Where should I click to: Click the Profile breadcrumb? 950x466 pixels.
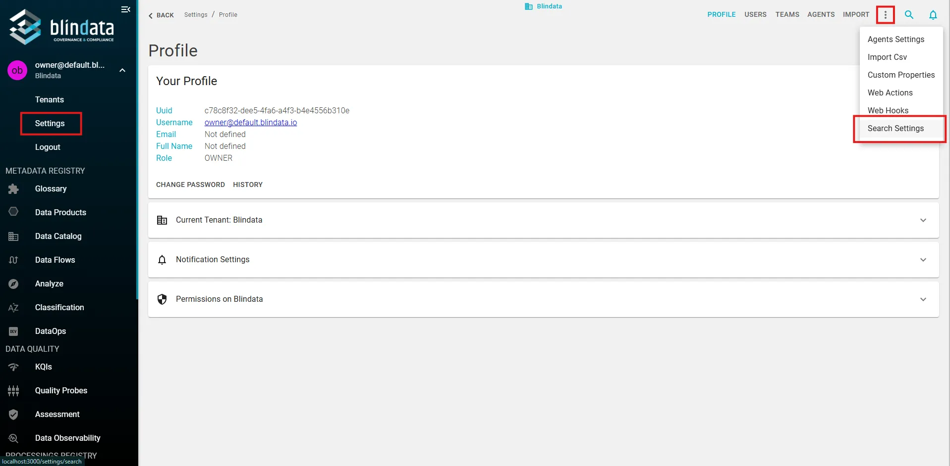(228, 15)
